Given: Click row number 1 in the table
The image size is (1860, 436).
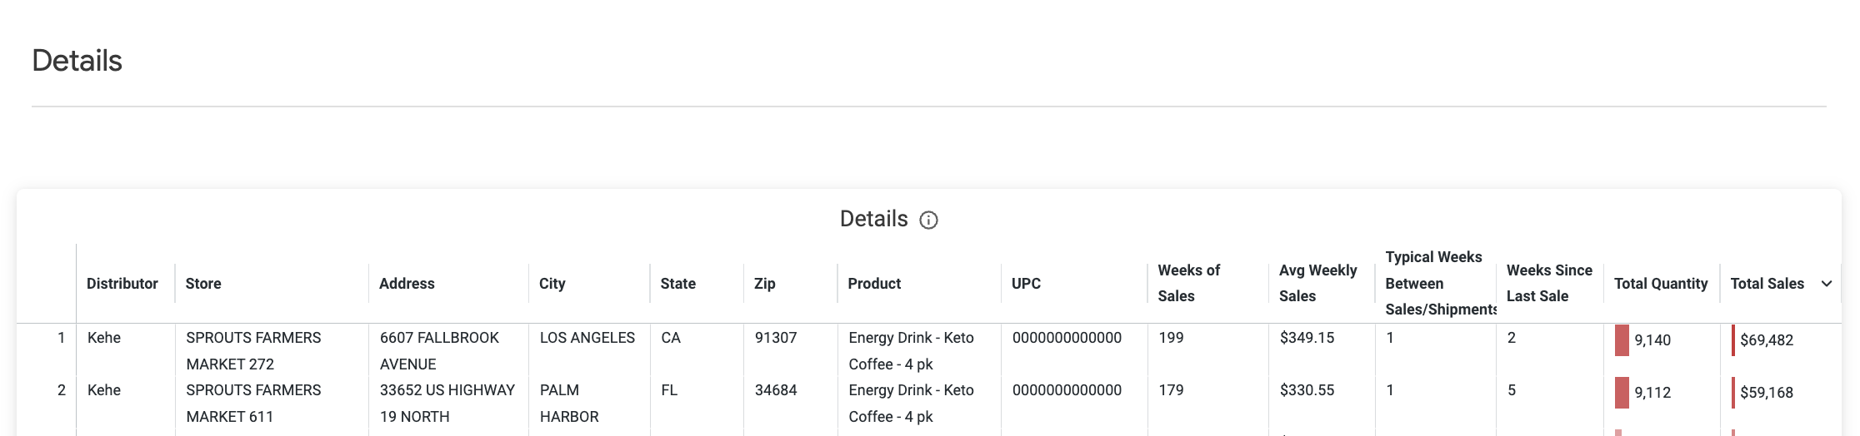Looking at the screenshot, I should point(61,338).
